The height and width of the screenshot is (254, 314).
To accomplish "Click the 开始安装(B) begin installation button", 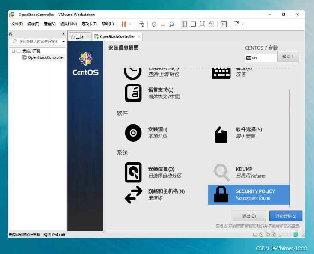I will click(x=286, y=216).
